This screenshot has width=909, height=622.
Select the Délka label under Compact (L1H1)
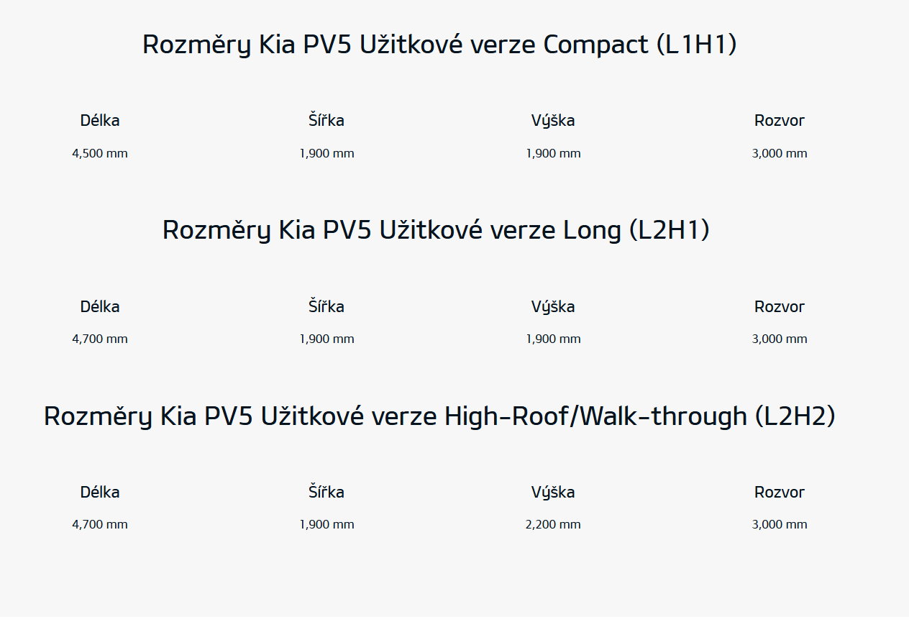pos(100,121)
